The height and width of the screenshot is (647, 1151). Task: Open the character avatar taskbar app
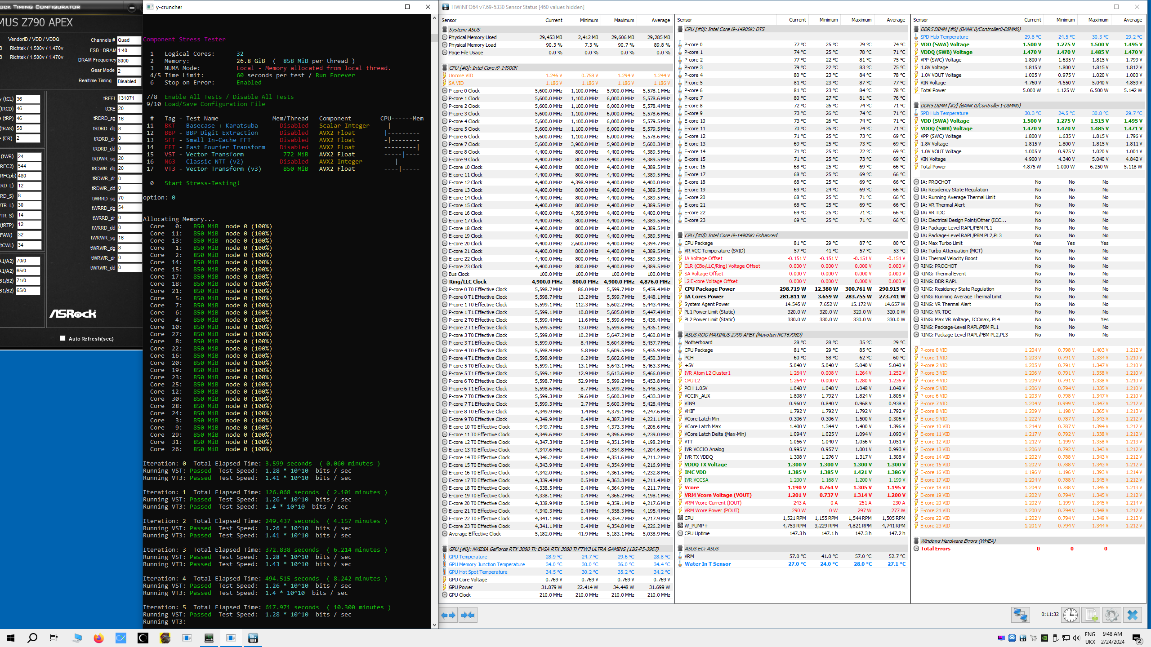tap(165, 638)
